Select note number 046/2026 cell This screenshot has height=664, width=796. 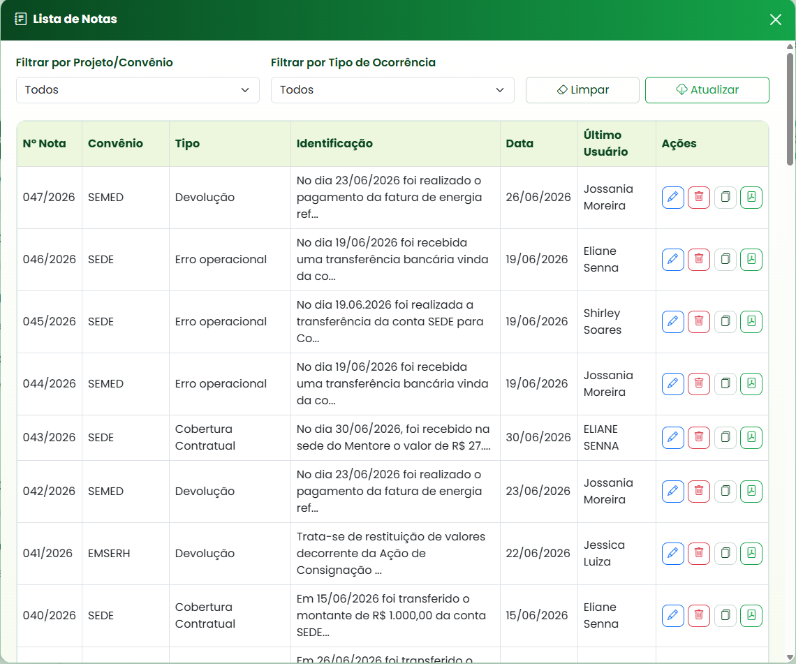(50, 260)
